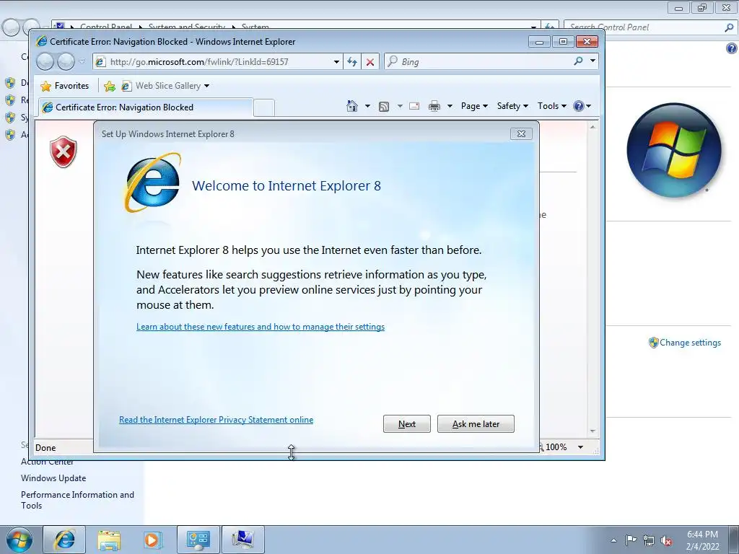Click the IE window title bar icon
Screen dimensions: 739x554
42,41
